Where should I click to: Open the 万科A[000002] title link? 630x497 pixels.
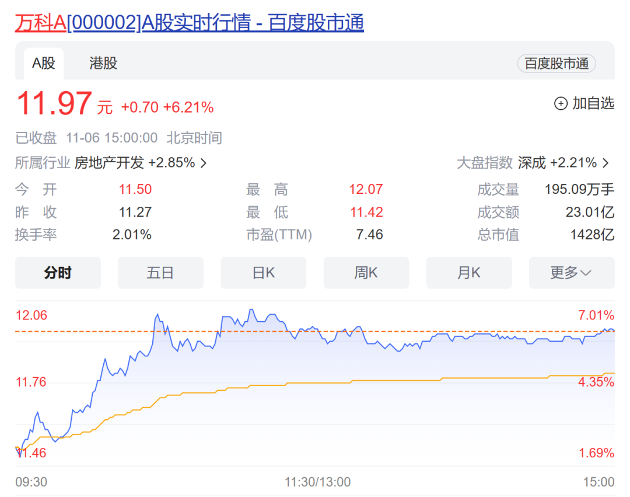click(x=189, y=23)
